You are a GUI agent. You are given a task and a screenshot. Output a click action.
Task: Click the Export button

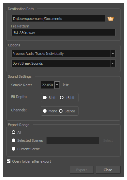82,170
